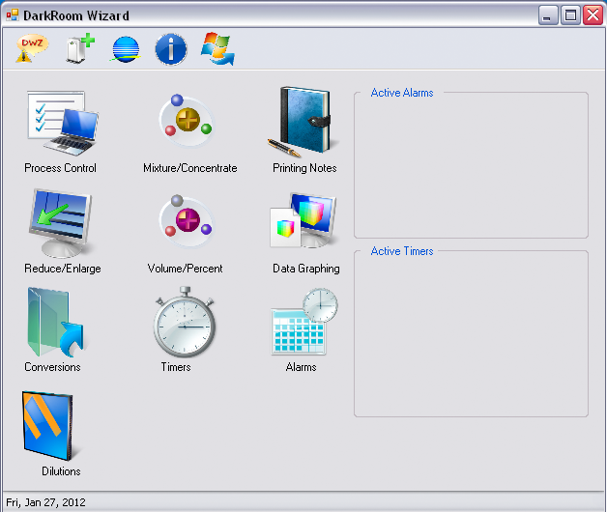Click the blue info toolbar icon

(x=171, y=49)
